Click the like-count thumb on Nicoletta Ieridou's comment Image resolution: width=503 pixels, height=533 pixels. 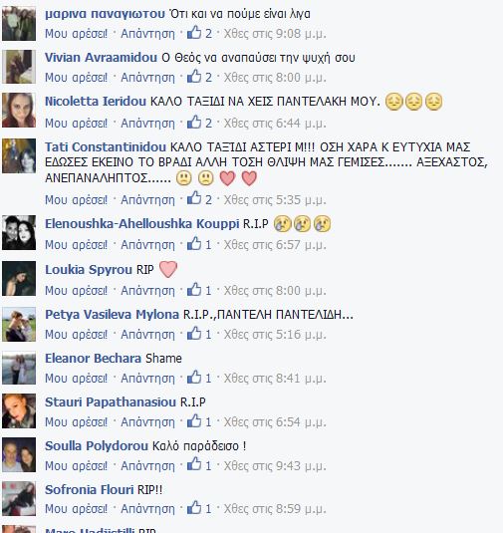pos(194,122)
